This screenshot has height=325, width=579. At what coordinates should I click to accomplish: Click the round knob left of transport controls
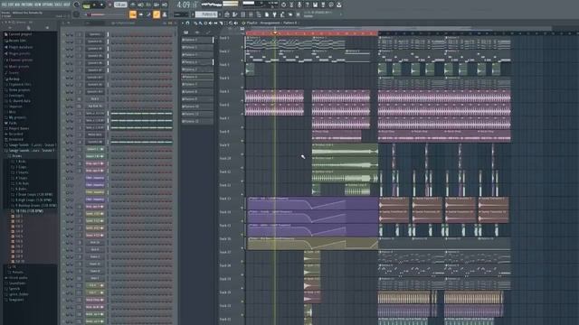point(76,5)
